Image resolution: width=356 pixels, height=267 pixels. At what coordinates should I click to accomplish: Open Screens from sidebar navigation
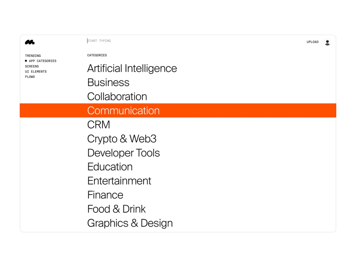point(32,66)
